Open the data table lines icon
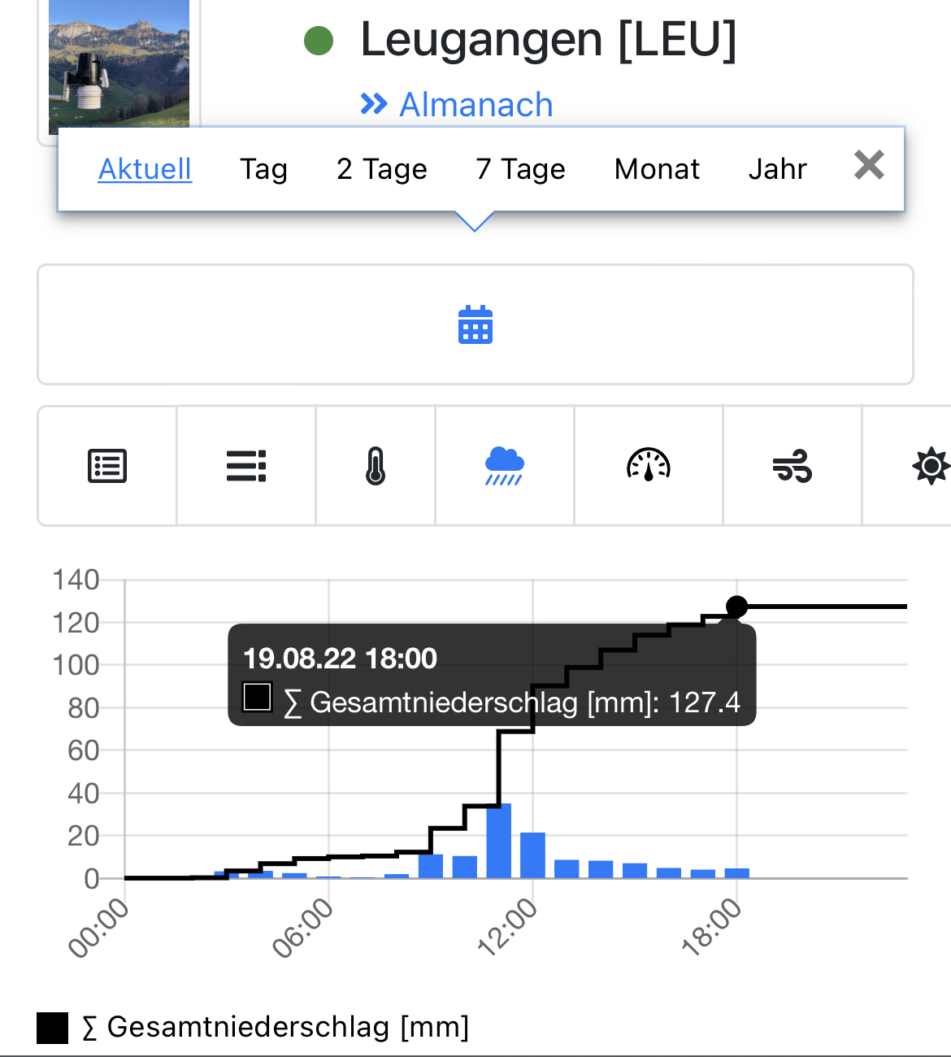951x1057 pixels. click(x=246, y=467)
